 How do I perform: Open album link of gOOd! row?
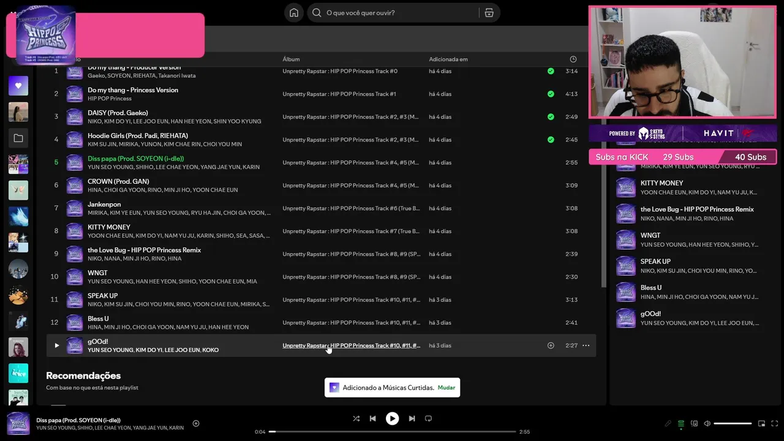352,345
